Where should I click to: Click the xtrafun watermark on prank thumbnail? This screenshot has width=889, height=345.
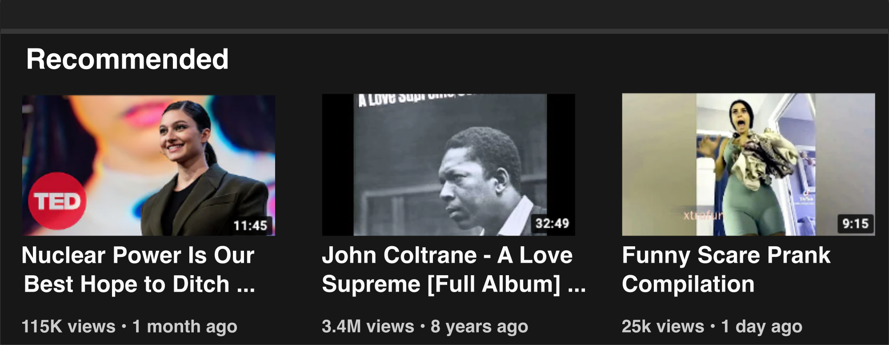pos(703,216)
